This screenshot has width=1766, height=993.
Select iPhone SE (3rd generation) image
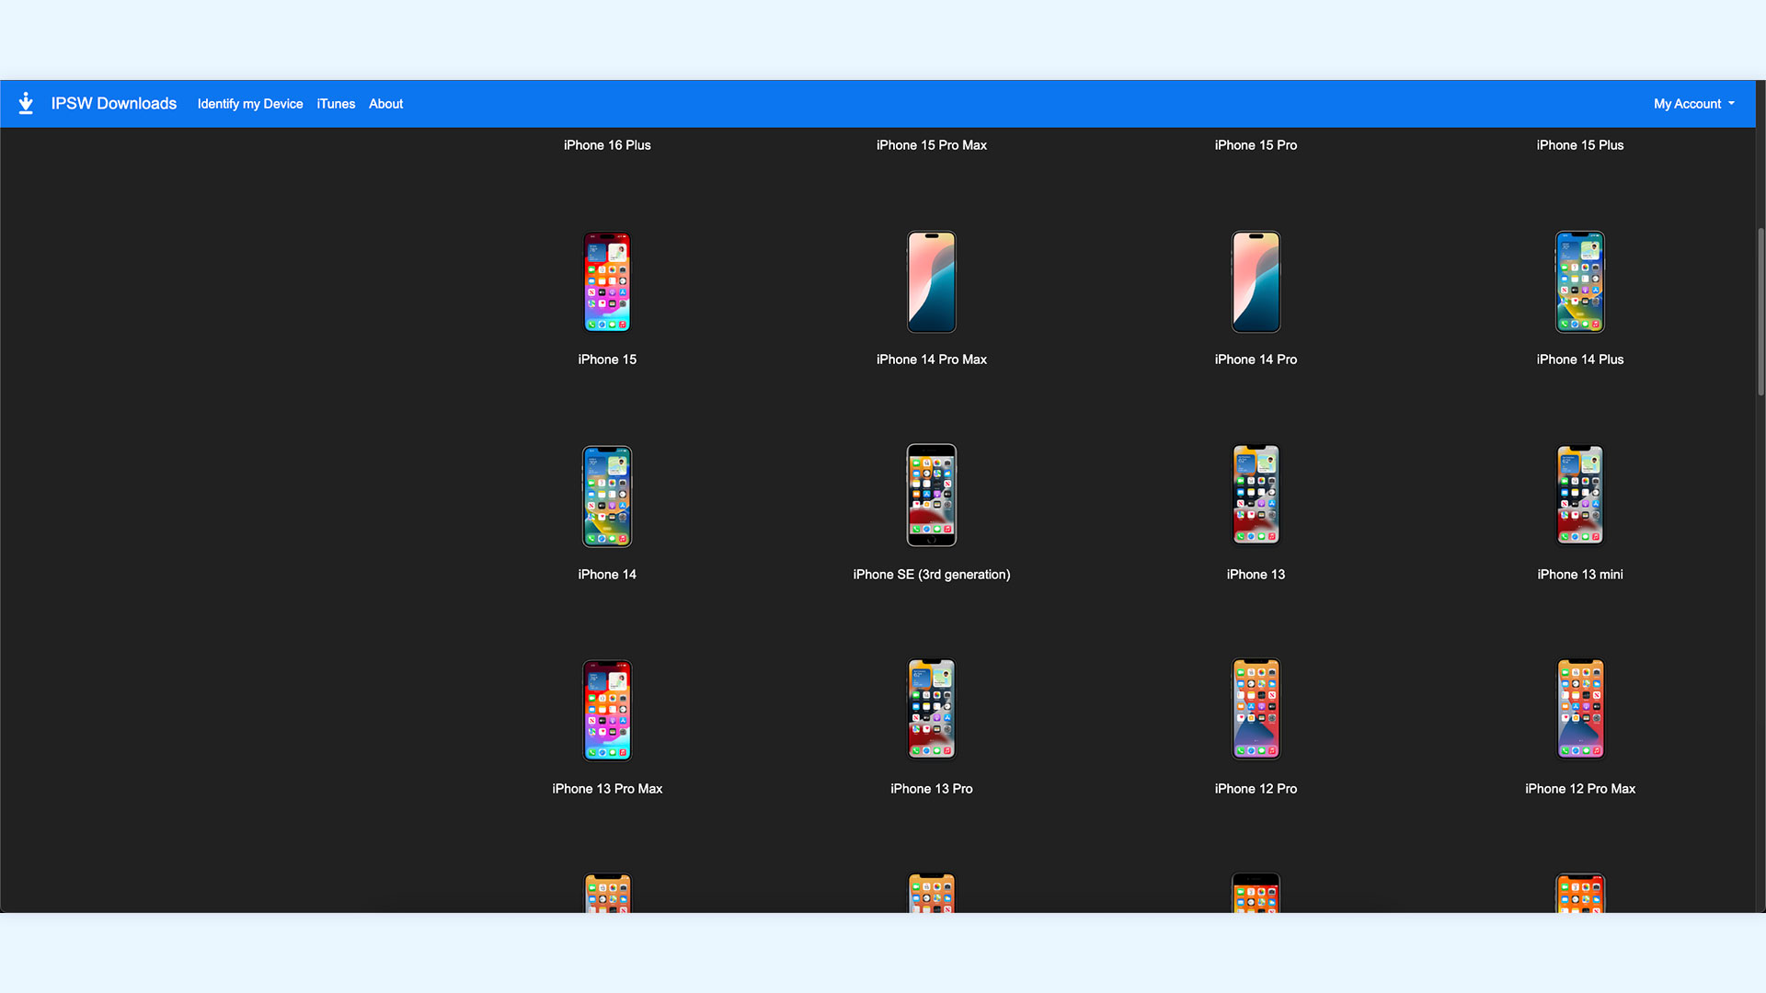click(932, 496)
